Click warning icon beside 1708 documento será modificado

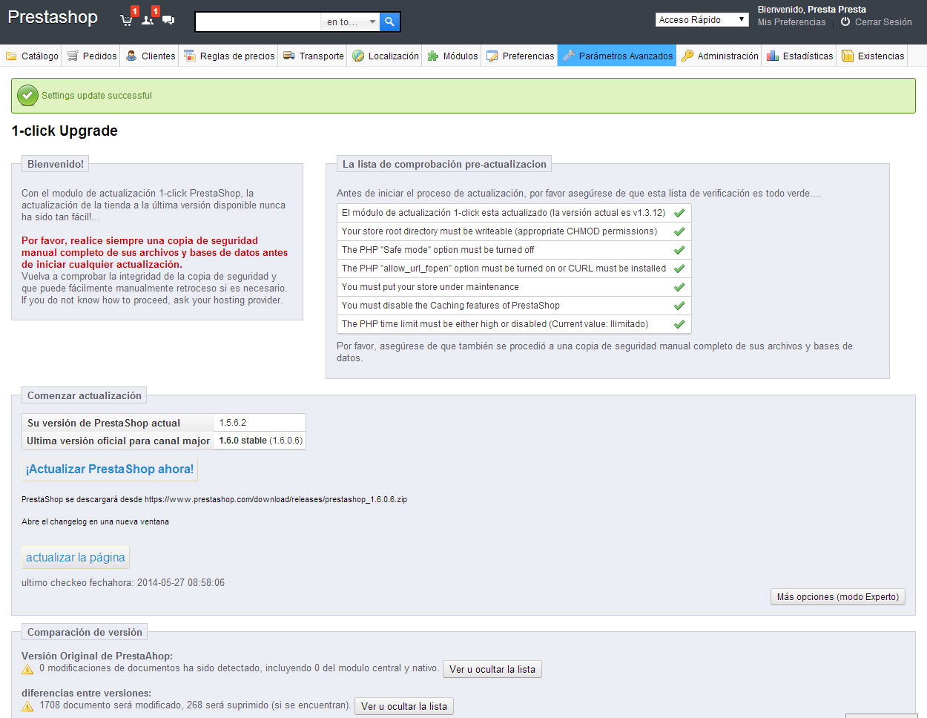[27, 706]
